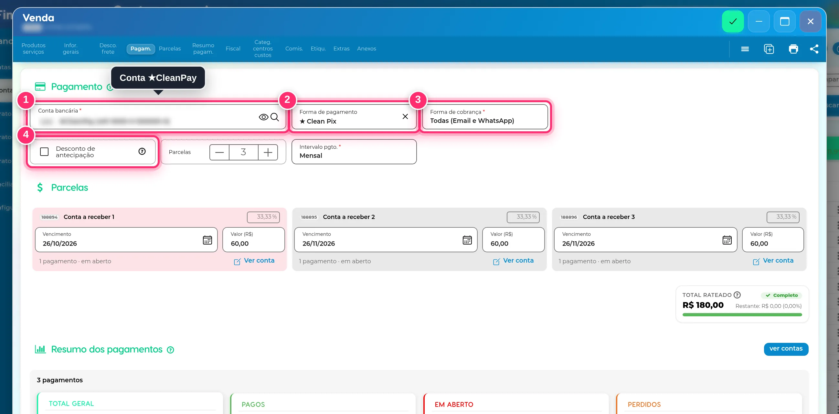Open Desco. frete tab
Image resolution: width=839 pixels, height=414 pixels.
(108, 49)
